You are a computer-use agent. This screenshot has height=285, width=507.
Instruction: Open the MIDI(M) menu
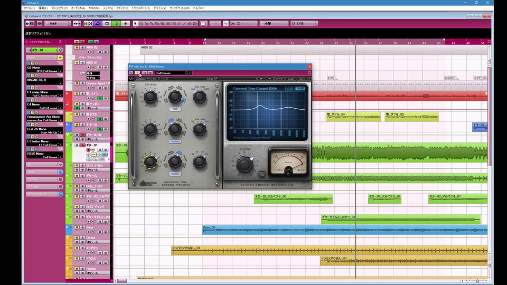click(94, 8)
